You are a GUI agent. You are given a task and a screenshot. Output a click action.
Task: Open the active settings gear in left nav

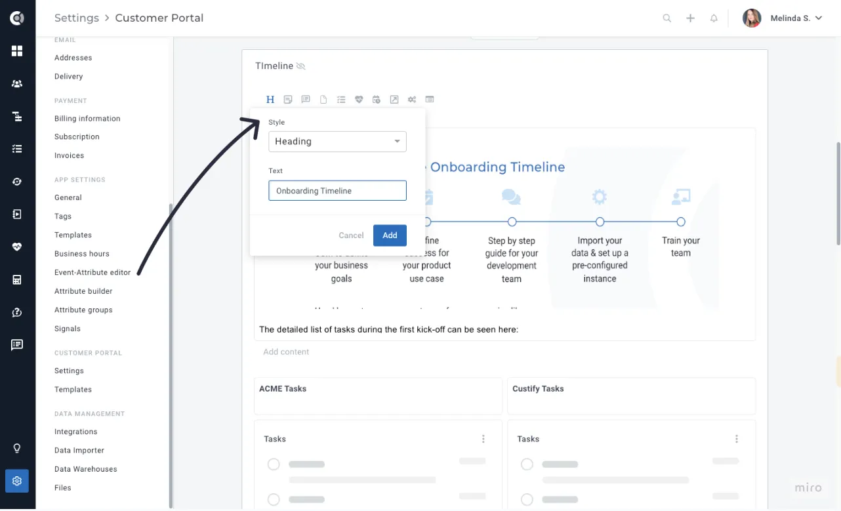17,481
